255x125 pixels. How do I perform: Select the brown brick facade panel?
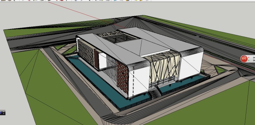tap(122, 77)
